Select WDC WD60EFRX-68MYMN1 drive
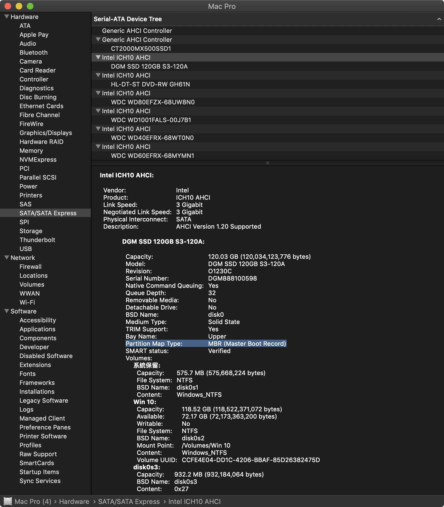 tap(268, 156)
